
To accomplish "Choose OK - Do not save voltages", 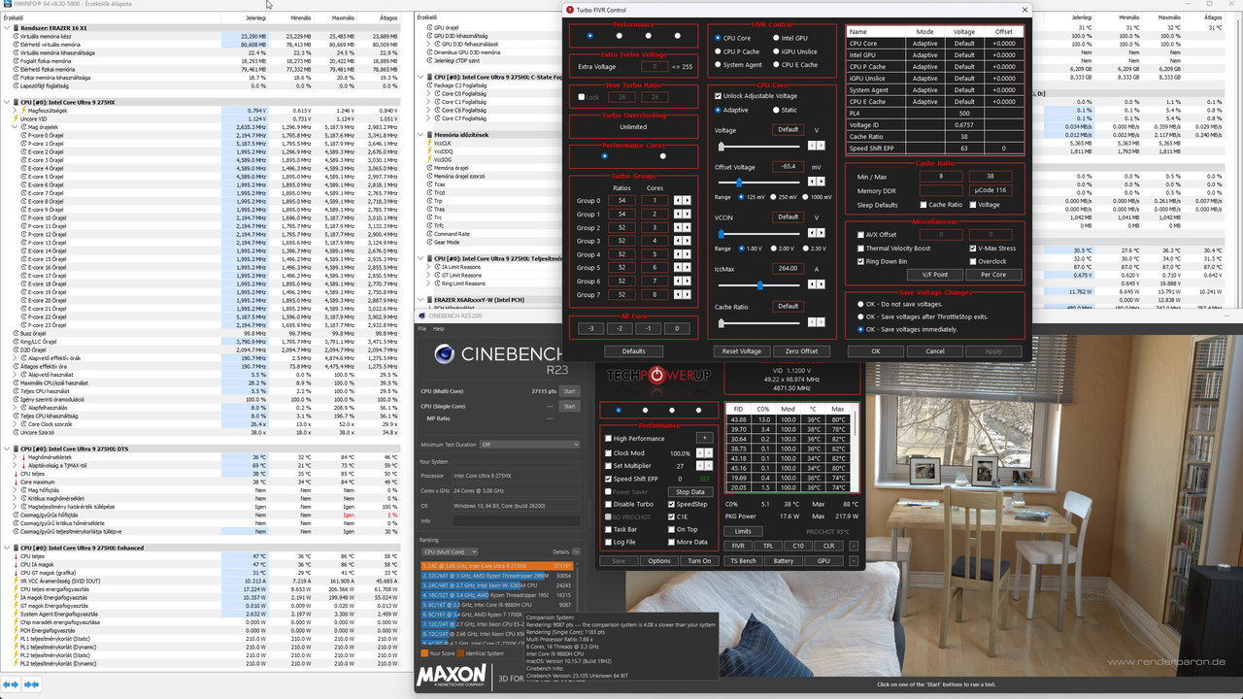I will click(860, 304).
